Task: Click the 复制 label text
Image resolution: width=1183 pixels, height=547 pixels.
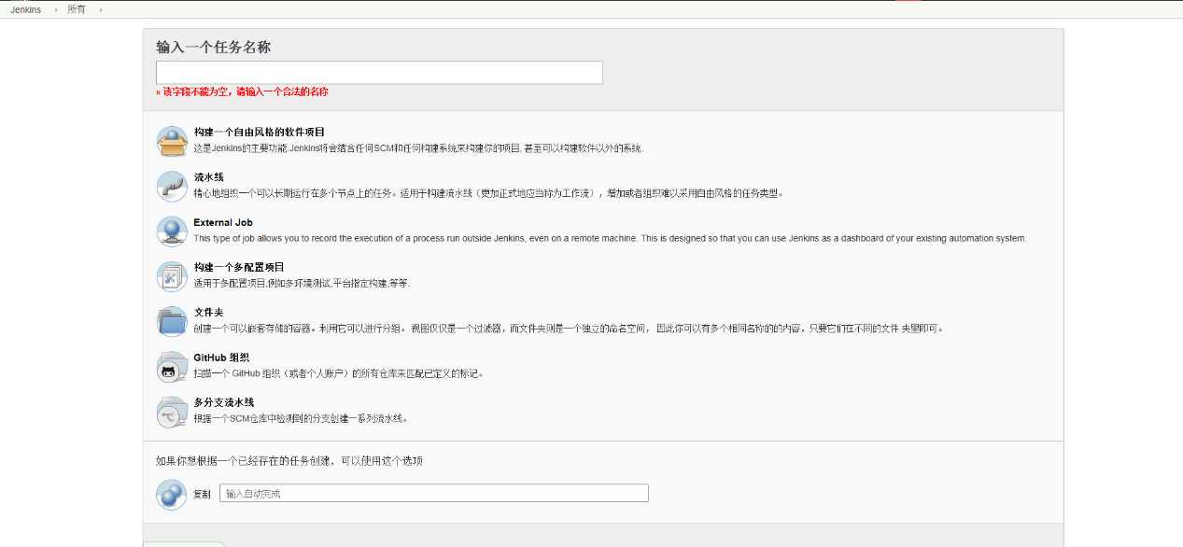Action: click(x=202, y=494)
